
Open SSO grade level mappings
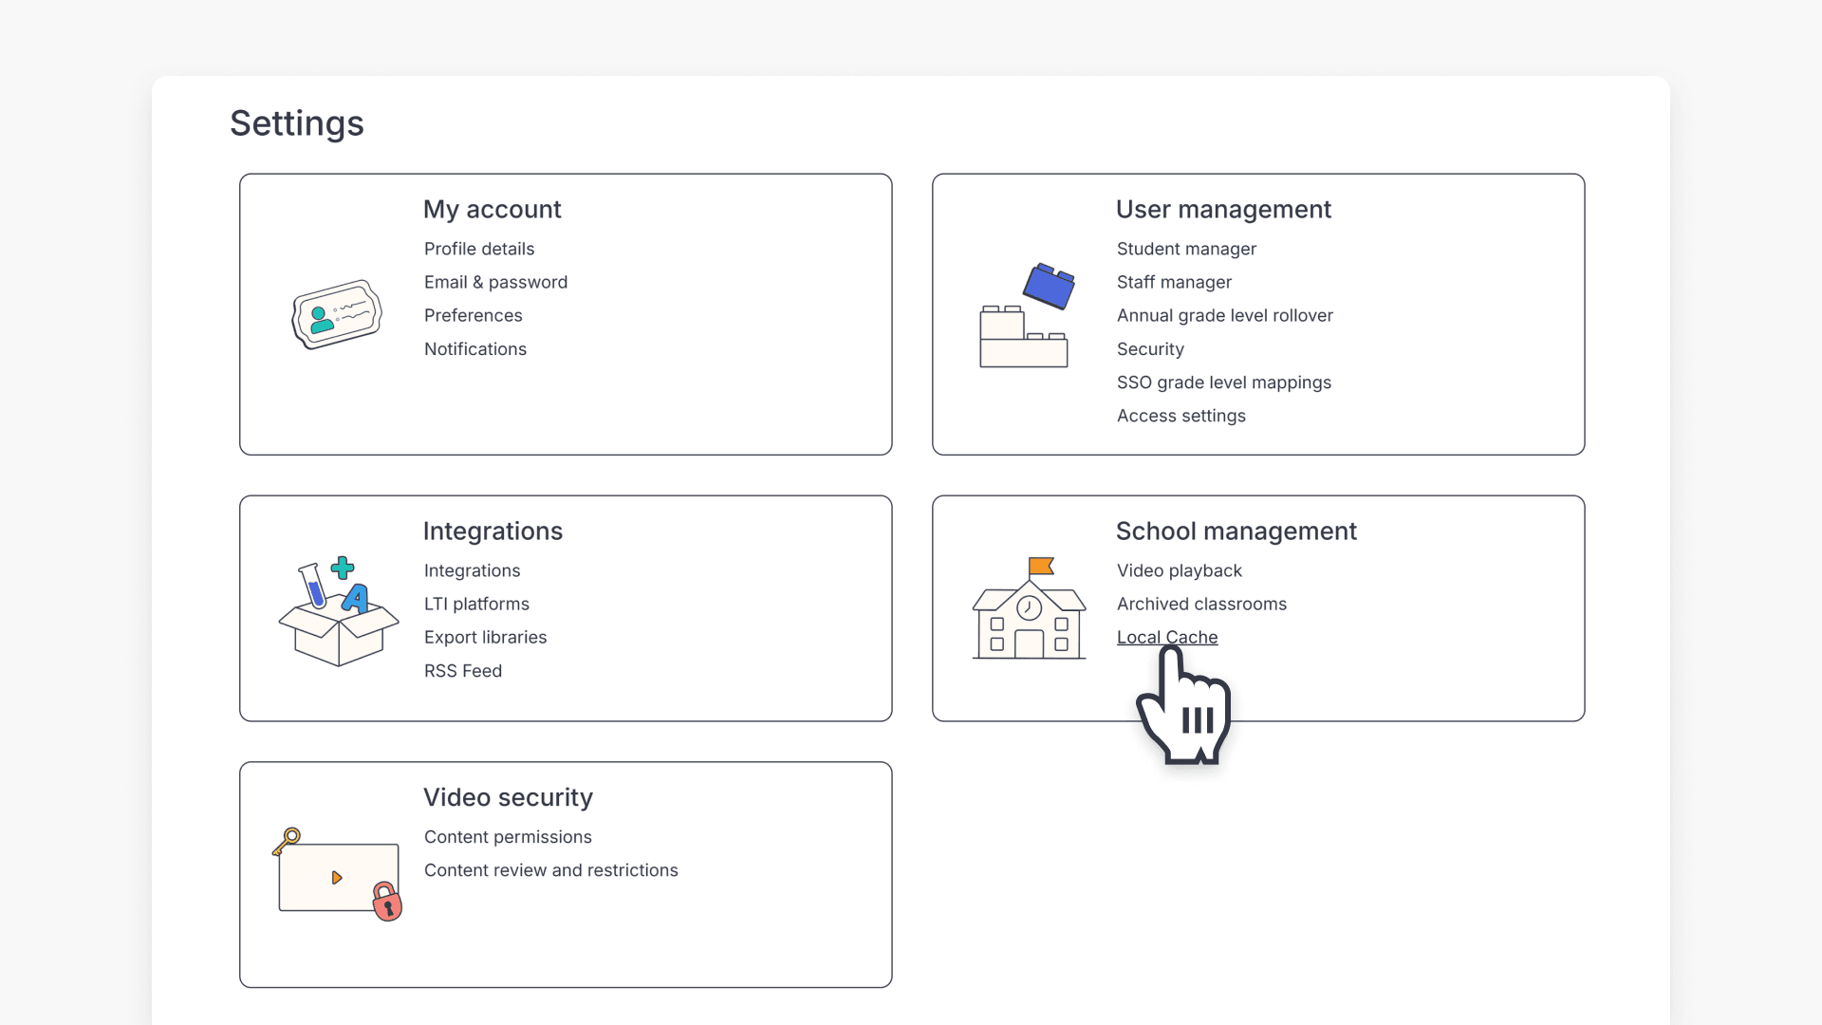(x=1224, y=382)
